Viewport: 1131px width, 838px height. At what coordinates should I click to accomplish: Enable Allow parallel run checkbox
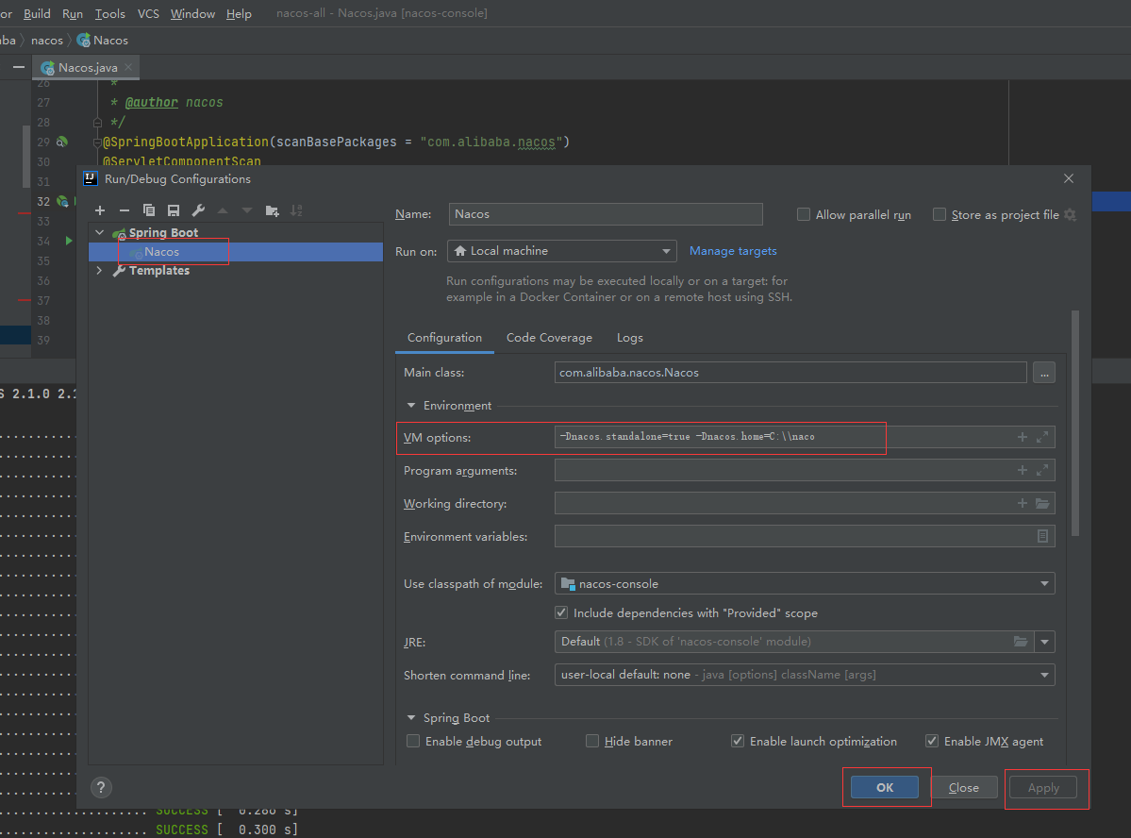click(803, 214)
